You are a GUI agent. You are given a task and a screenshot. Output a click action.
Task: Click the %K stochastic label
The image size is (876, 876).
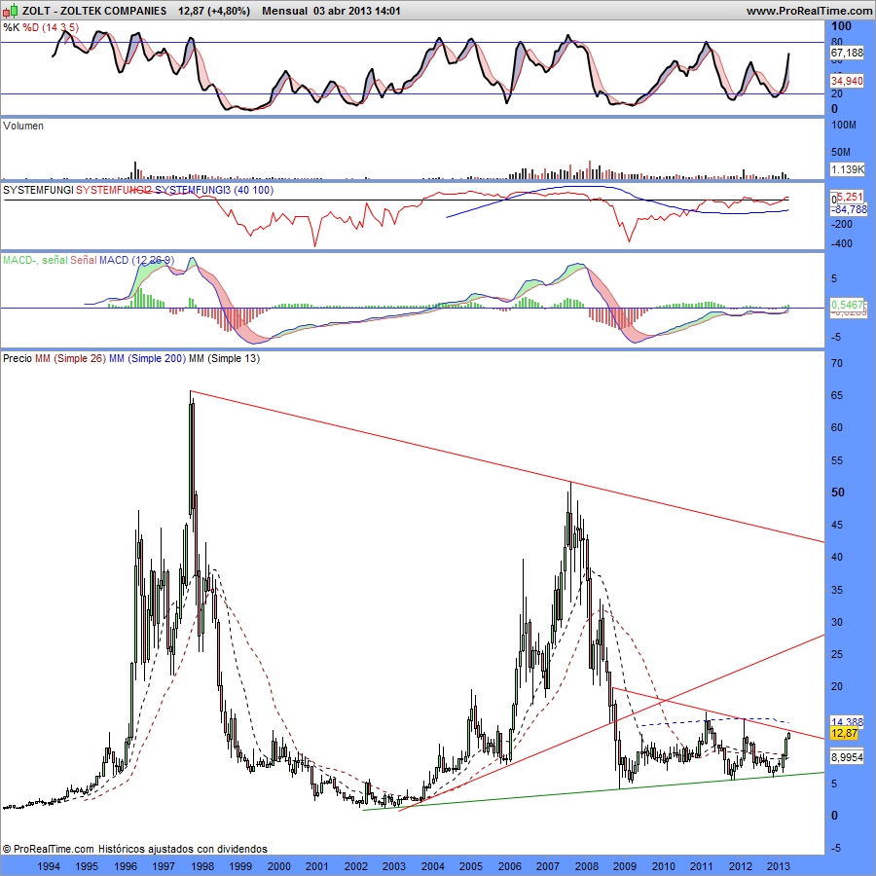pos(11,27)
